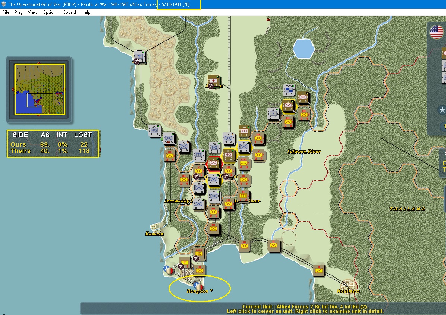
Task: Click the mini-map overview thumbnail
Action: click(x=40, y=89)
